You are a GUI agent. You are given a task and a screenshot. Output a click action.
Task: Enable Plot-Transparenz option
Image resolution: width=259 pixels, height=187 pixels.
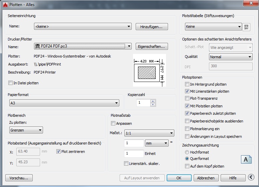[x=187, y=98]
